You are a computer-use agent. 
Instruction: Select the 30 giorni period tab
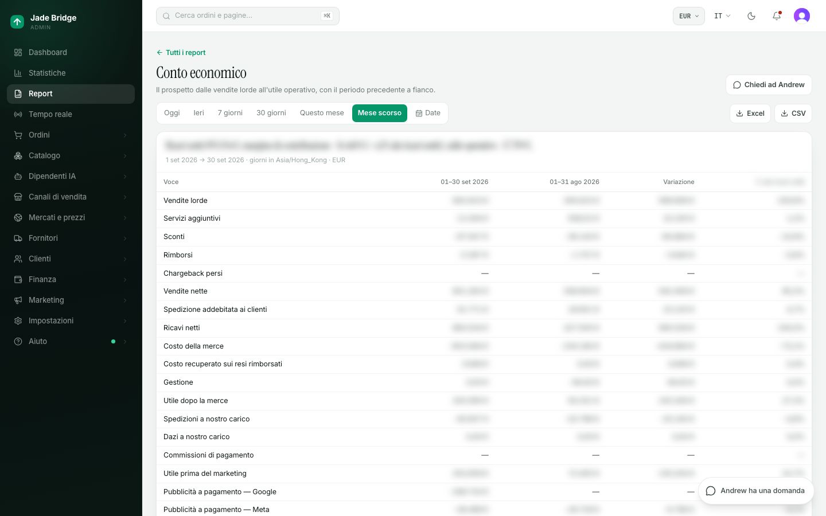point(271,113)
